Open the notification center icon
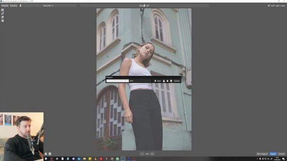Viewport: 287px width, 161px height. 283,159
